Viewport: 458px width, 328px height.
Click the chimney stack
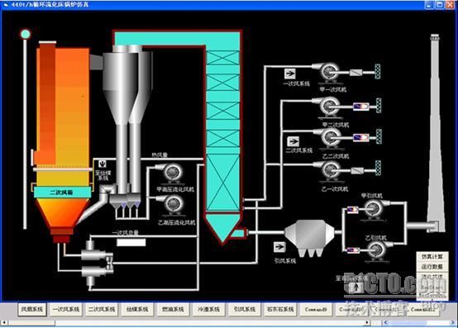[x=436, y=133]
